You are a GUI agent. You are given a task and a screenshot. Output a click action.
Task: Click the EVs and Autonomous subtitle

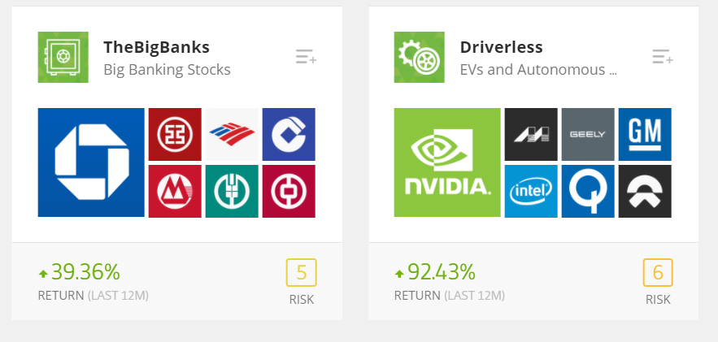click(537, 70)
